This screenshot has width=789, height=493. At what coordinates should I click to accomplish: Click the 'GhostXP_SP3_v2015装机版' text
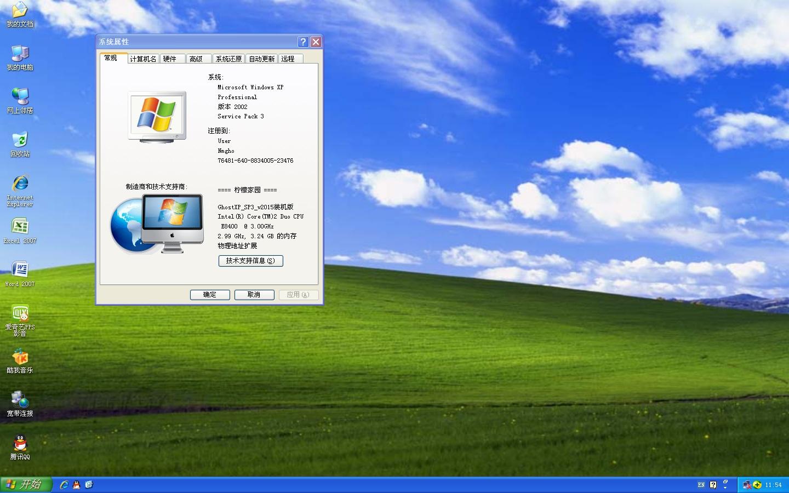point(255,207)
